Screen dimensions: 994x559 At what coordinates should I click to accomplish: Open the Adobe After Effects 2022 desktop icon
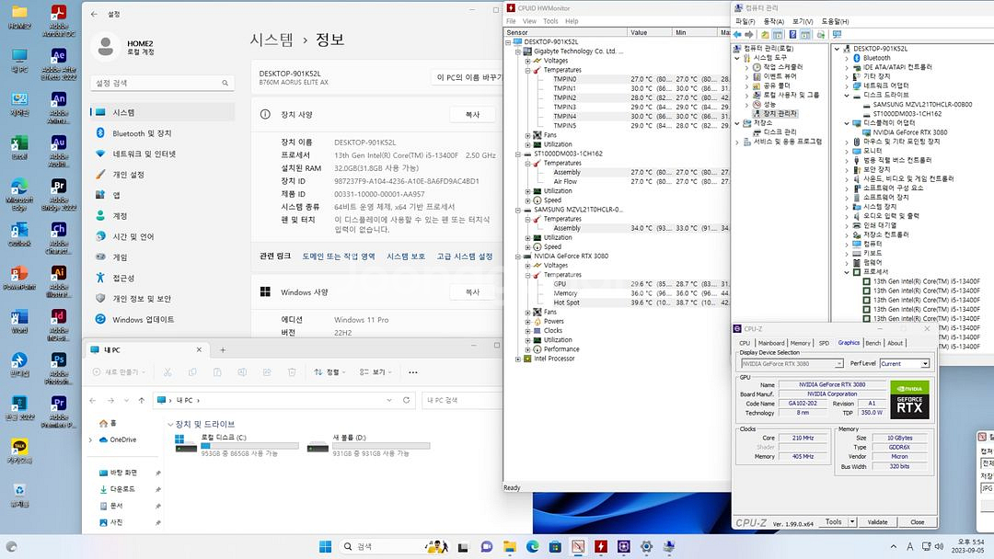click(58, 63)
